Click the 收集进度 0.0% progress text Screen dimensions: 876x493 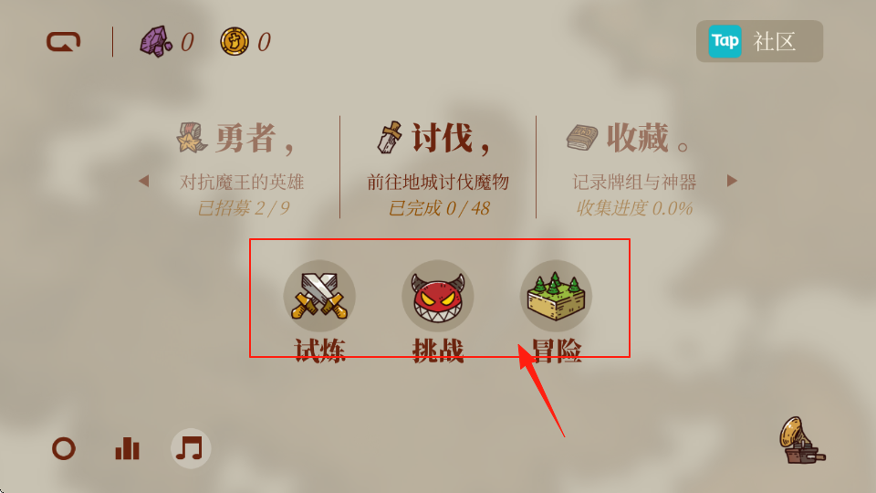click(634, 208)
